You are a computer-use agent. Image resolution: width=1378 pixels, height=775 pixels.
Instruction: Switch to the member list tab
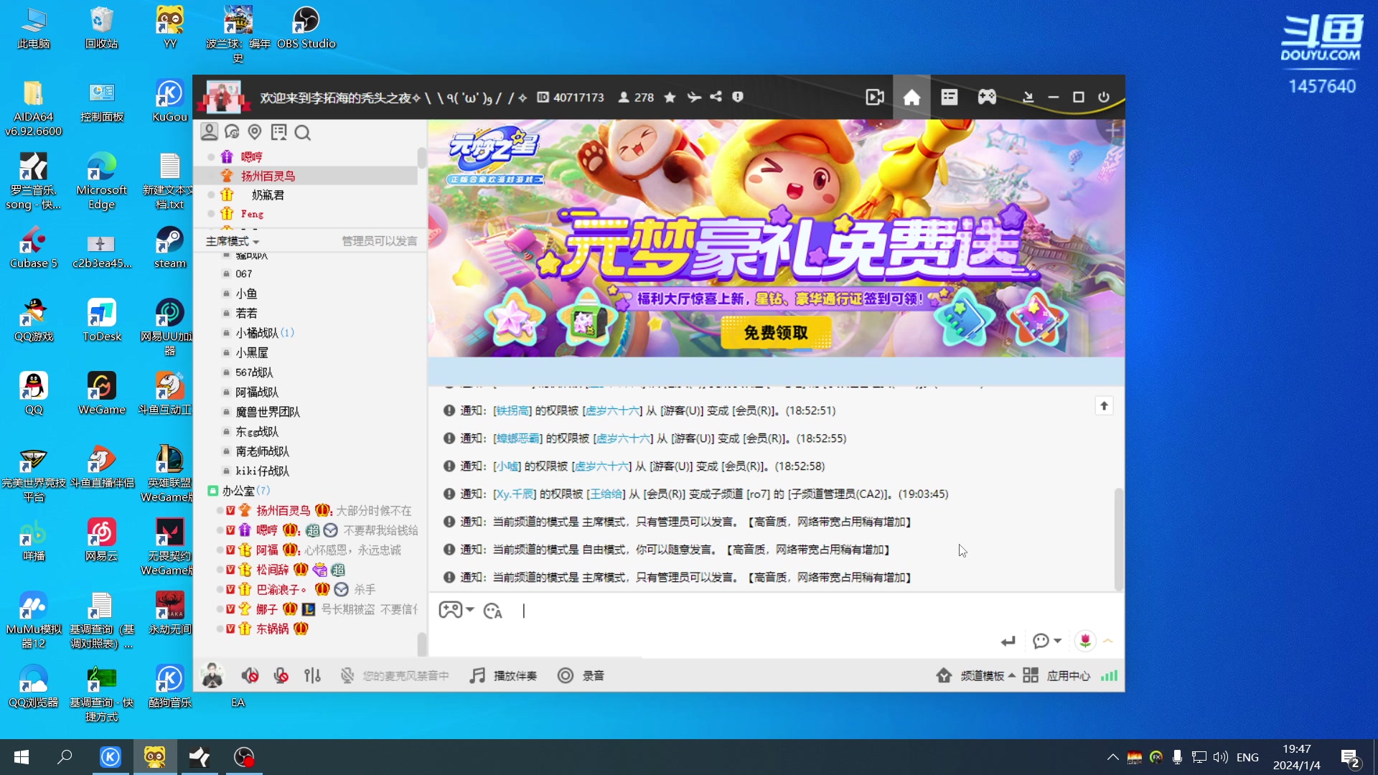[x=209, y=131]
